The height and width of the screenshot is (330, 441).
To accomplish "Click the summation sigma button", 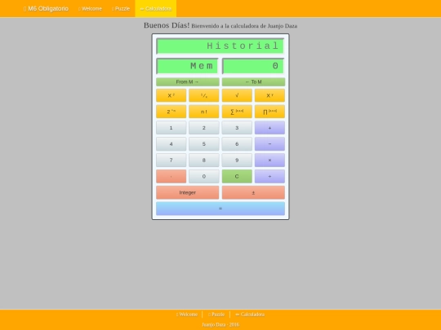I will (237, 112).
